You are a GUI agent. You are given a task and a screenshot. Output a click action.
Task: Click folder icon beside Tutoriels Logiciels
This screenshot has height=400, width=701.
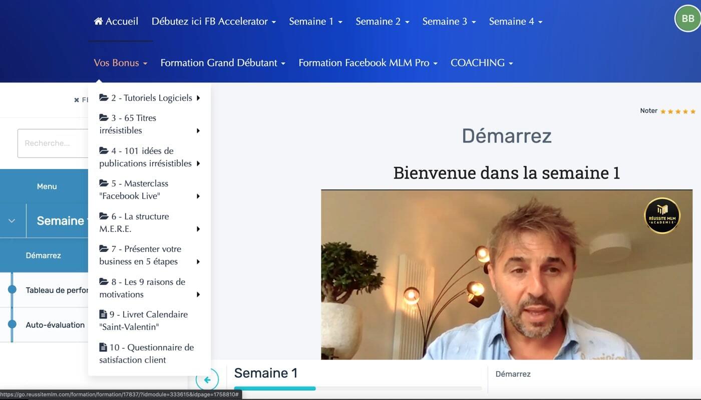104,97
